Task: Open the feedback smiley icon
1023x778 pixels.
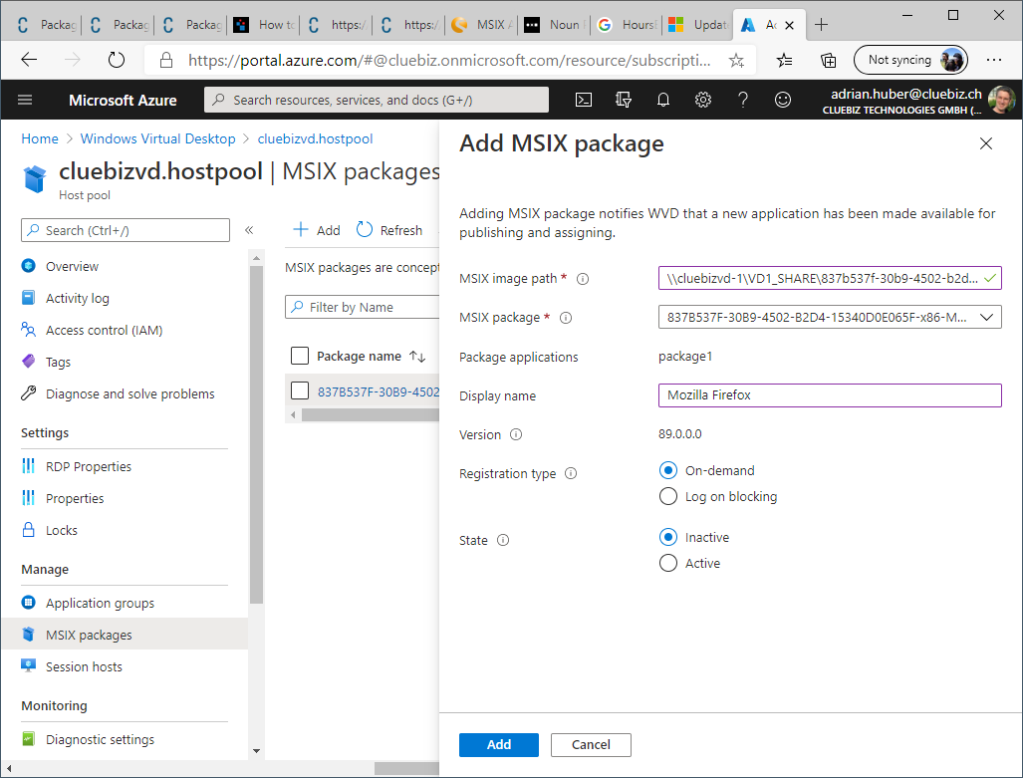Action: 782,100
